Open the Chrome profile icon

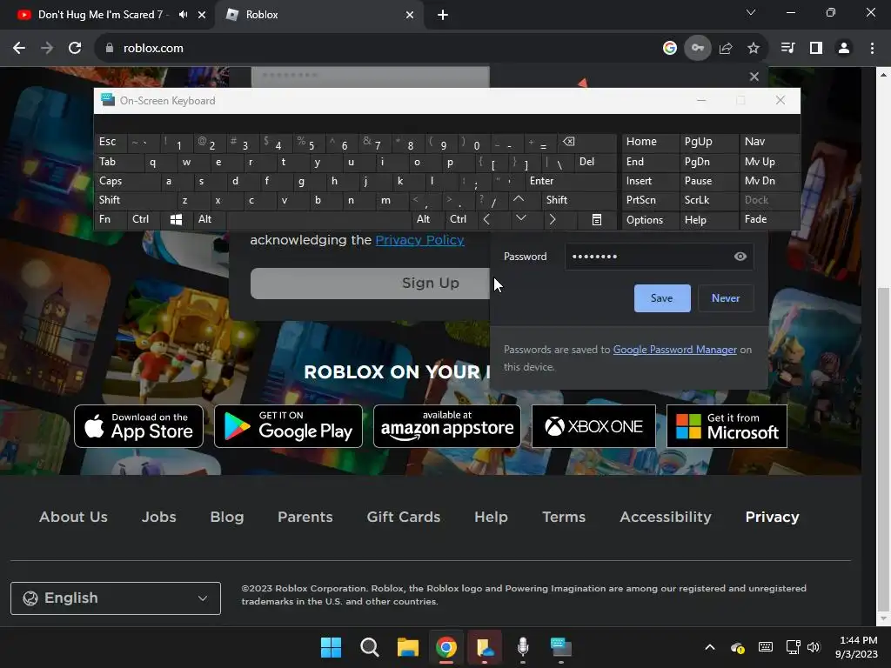[x=844, y=49]
